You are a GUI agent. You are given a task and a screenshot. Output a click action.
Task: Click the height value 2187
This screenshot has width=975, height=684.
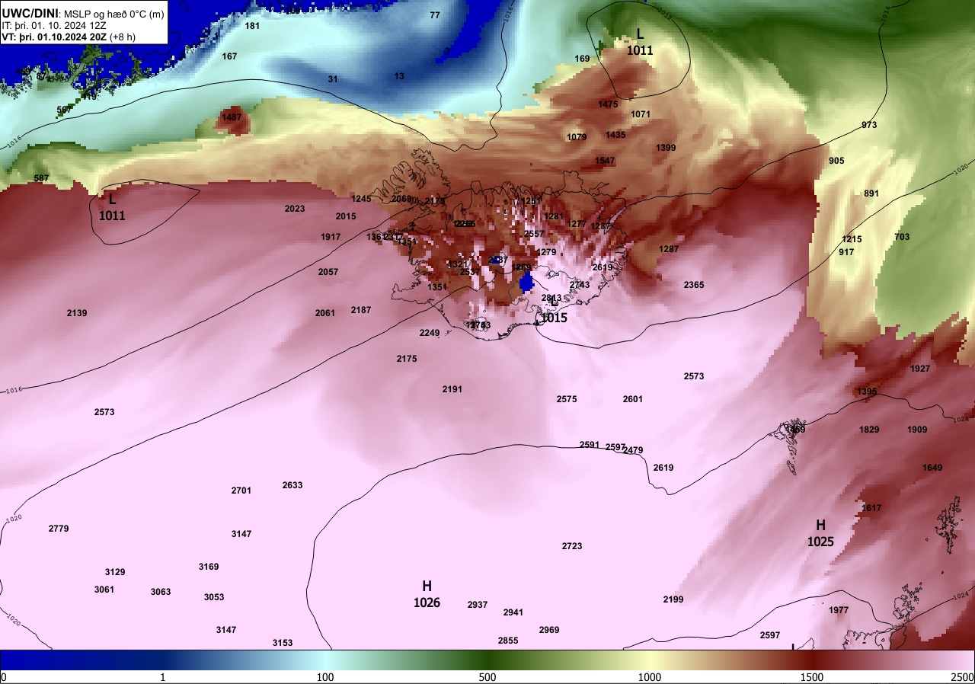[x=361, y=310]
